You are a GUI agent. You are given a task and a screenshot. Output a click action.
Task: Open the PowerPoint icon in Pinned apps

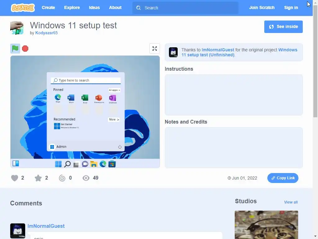99,98
